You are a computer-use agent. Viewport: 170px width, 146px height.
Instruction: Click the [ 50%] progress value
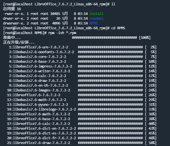151,143
